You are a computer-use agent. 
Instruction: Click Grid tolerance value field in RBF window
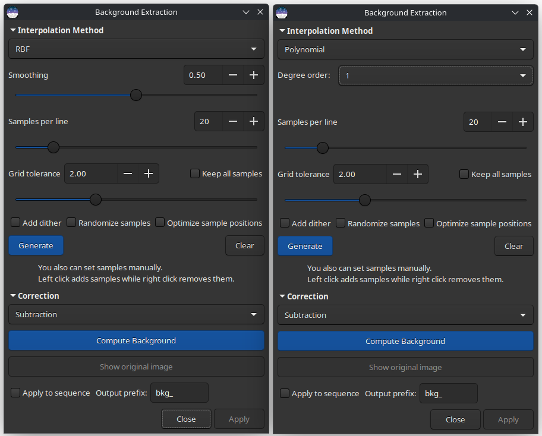click(91, 173)
